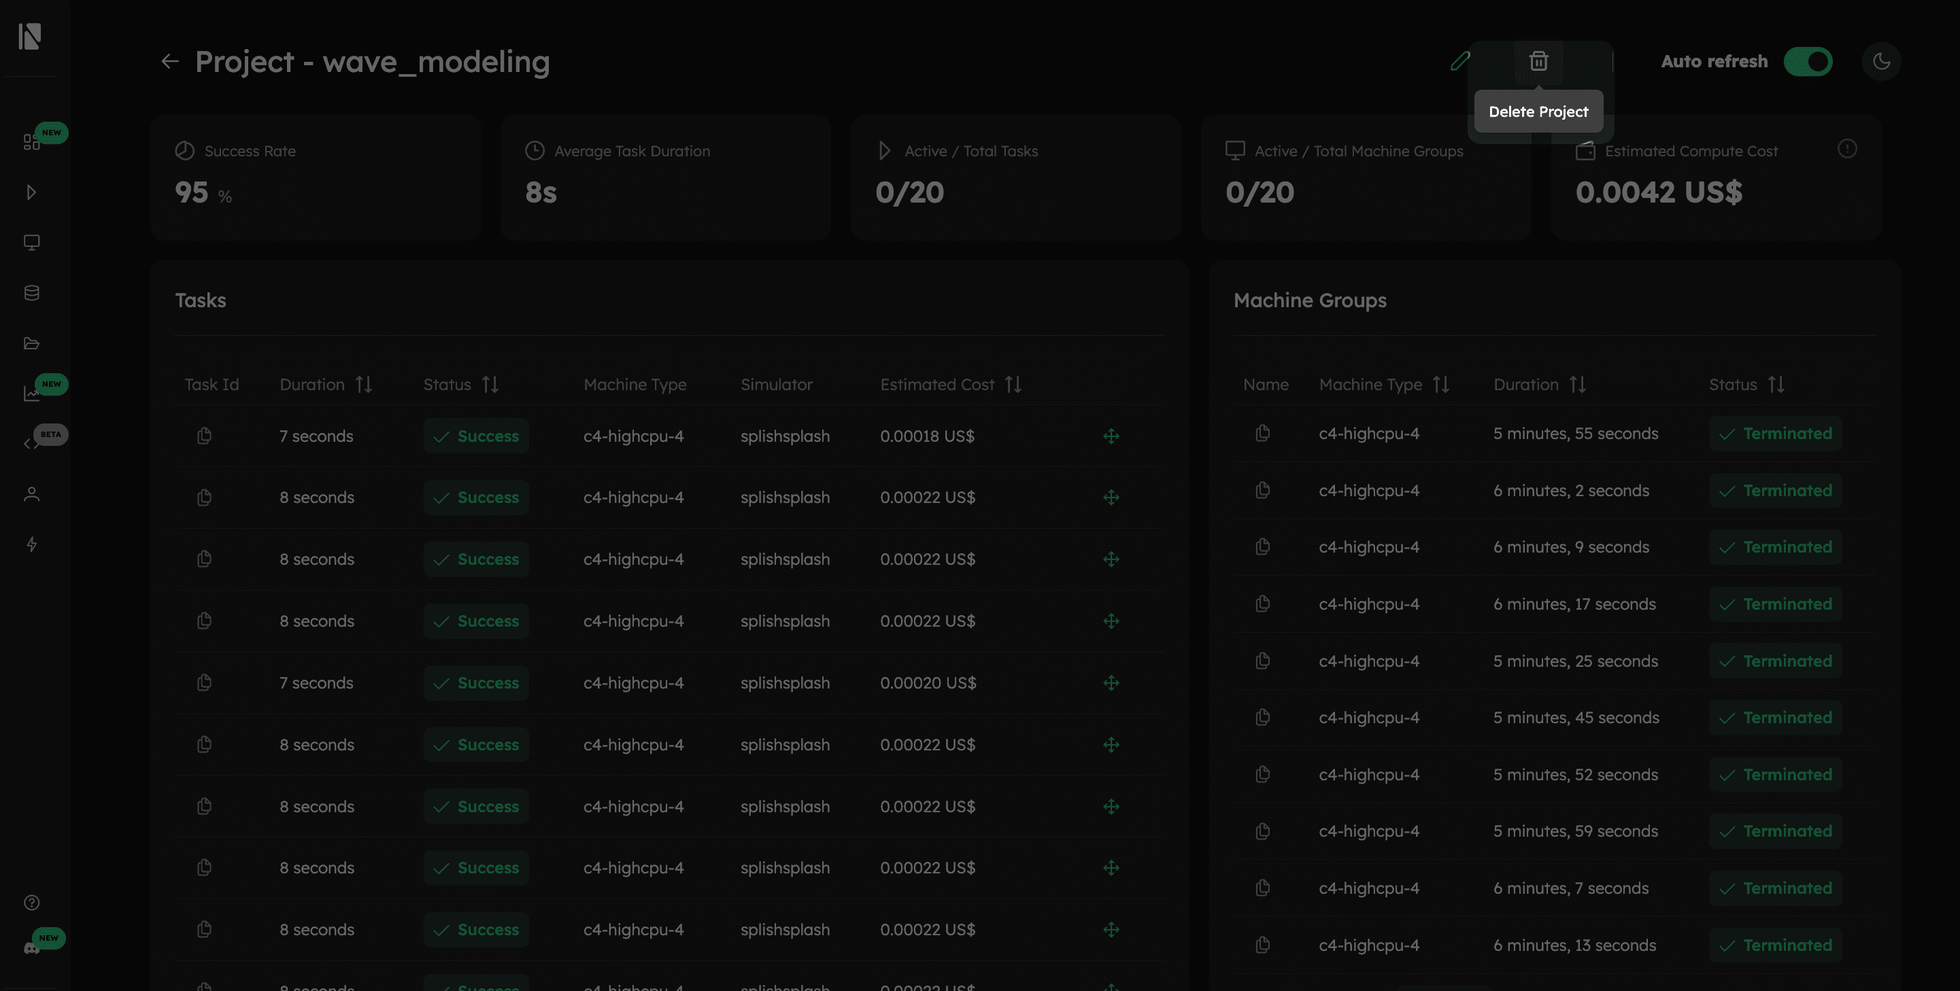
Task: Open details arrows icon of first task
Action: pos(1111,436)
